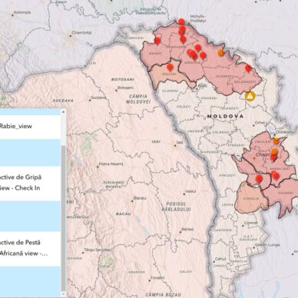Select the active de Gripă Check In item

click(x=30, y=183)
